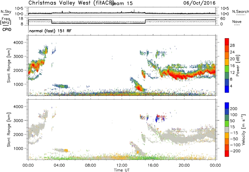The width and height of the screenshot is (249, 172).
Task: Click the 08:00 time tick label
Action: click(91, 165)
